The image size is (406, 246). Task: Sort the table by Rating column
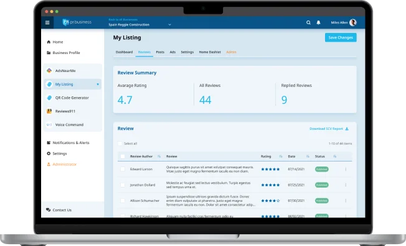[281, 157]
